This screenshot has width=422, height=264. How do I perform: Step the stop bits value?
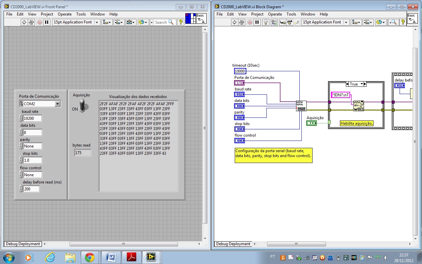21,160
